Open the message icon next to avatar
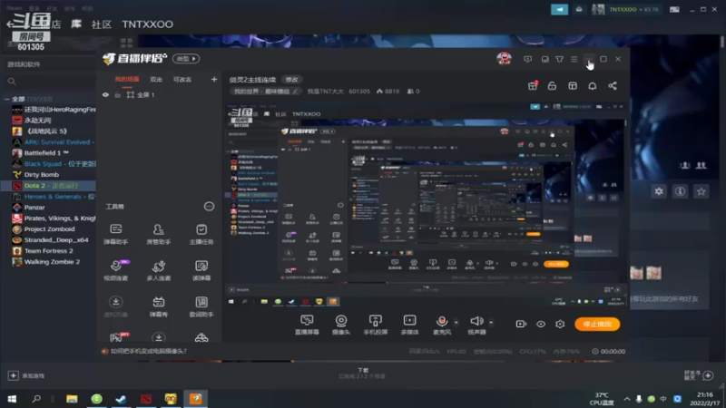 pyautogui.click(x=527, y=59)
